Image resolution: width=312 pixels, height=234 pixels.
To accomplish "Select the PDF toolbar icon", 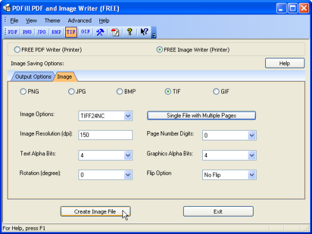I will [x=13, y=32].
